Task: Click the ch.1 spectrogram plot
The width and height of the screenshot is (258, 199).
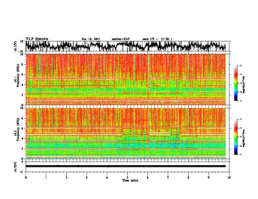Action: click(125, 79)
